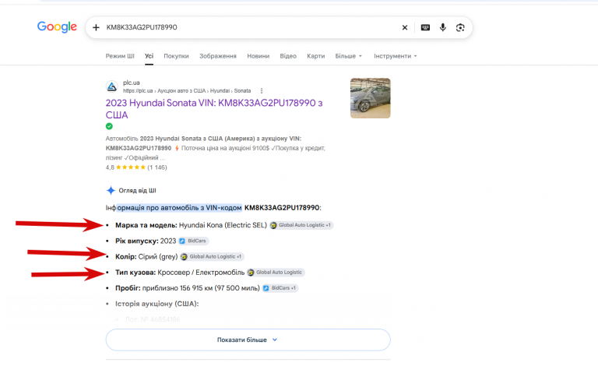Open the 2023 Hyundai Sonata VIN result link
Viewport: 598px width, 366px height.
coord(214,109)
